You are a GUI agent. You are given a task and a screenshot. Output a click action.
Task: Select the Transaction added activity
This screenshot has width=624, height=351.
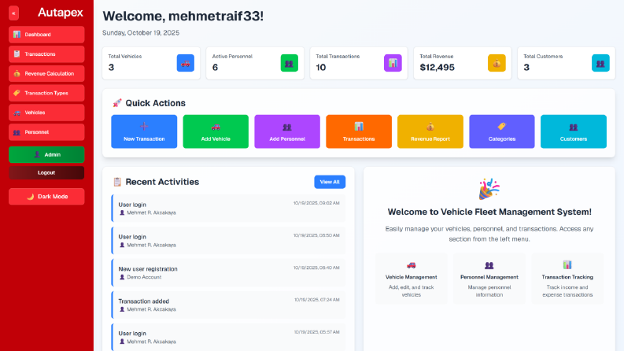point(228,305)
